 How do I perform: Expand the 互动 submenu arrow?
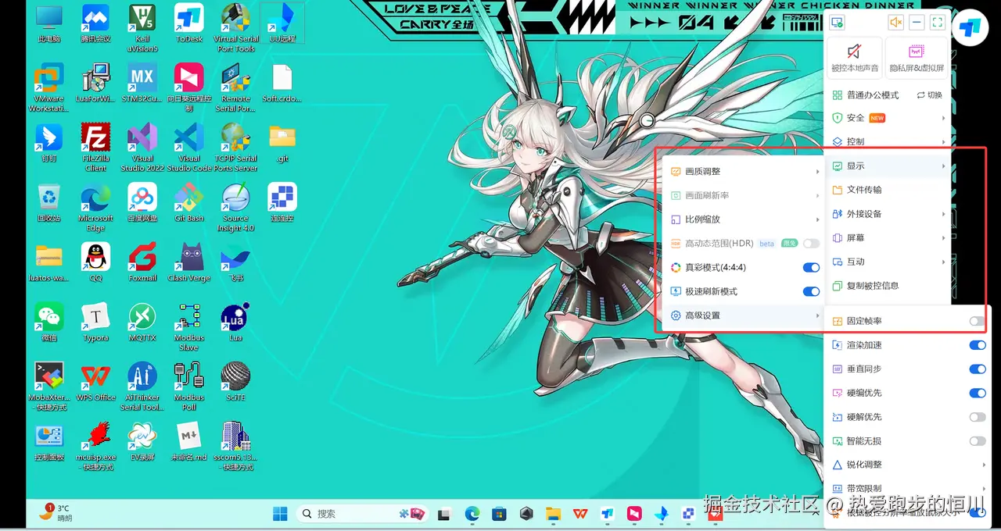(944, 262)
